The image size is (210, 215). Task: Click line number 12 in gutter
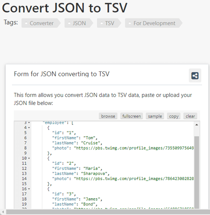click(x=24, y=168)
